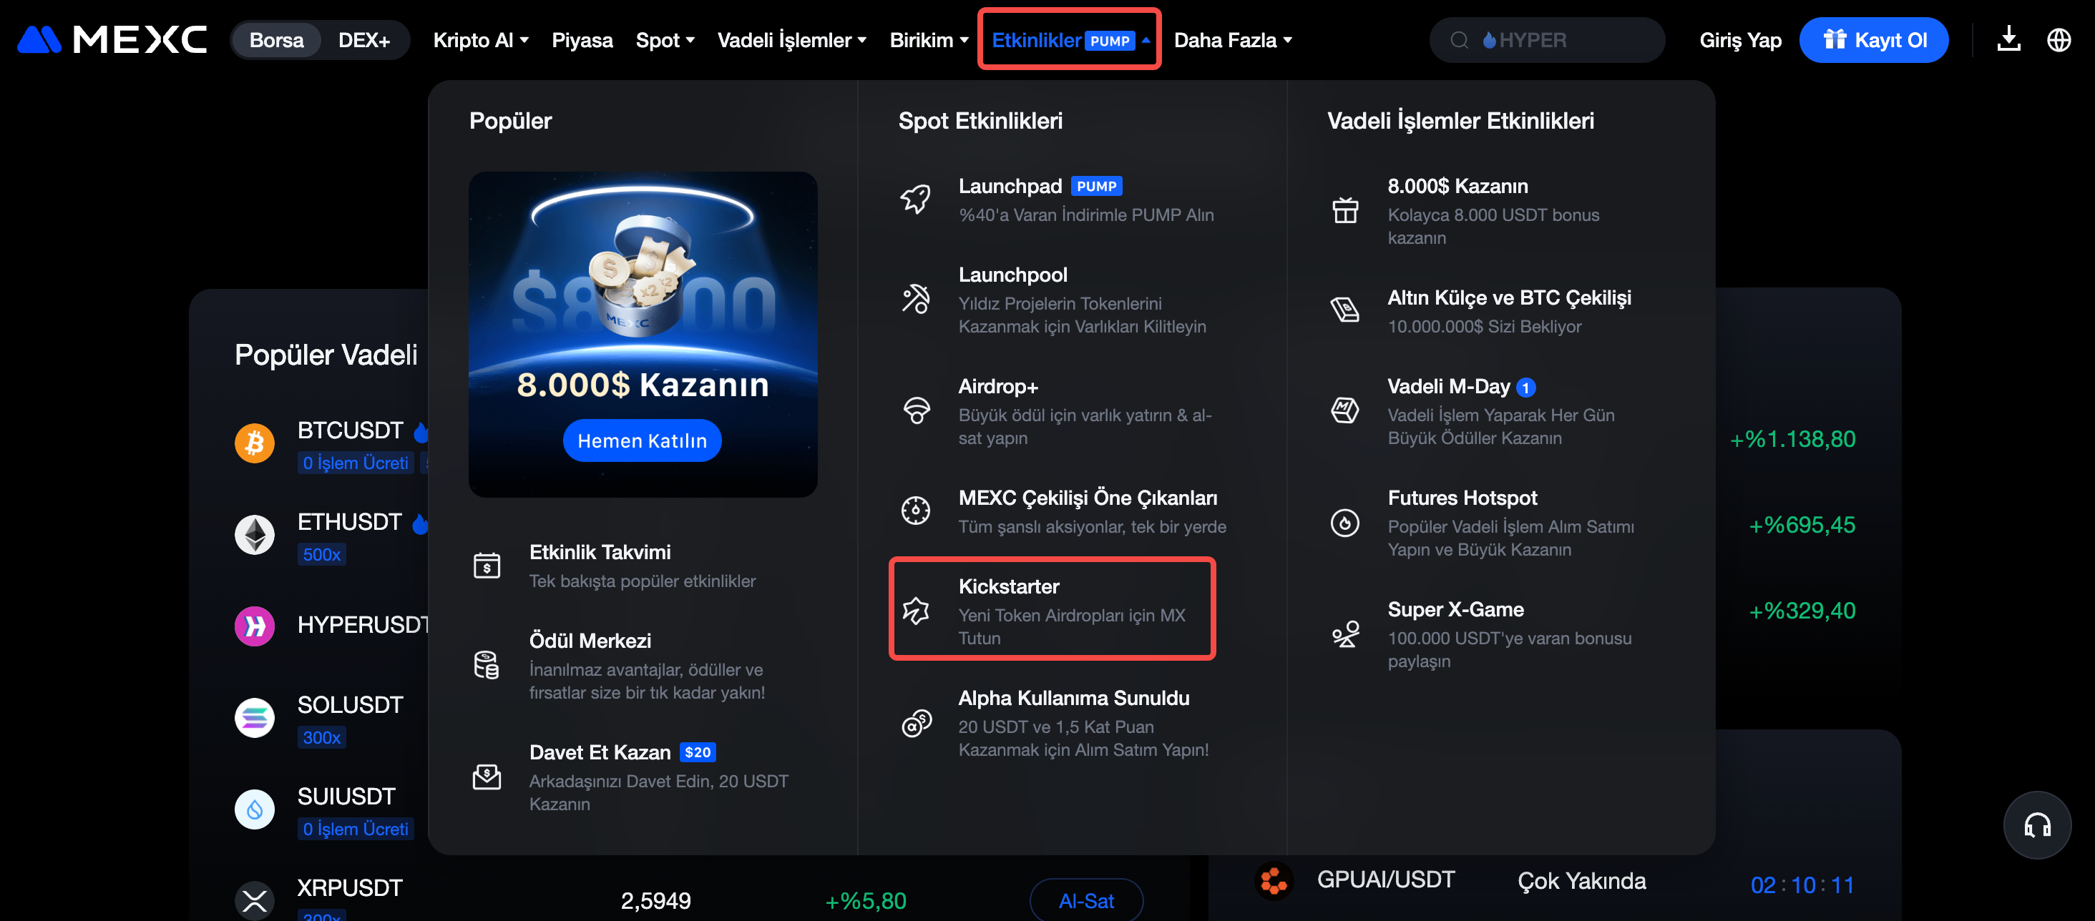The width and height of the screenshot is (2095, 921).
Task: Click the Çok Yakında status text
Action: coord(1581,880)
